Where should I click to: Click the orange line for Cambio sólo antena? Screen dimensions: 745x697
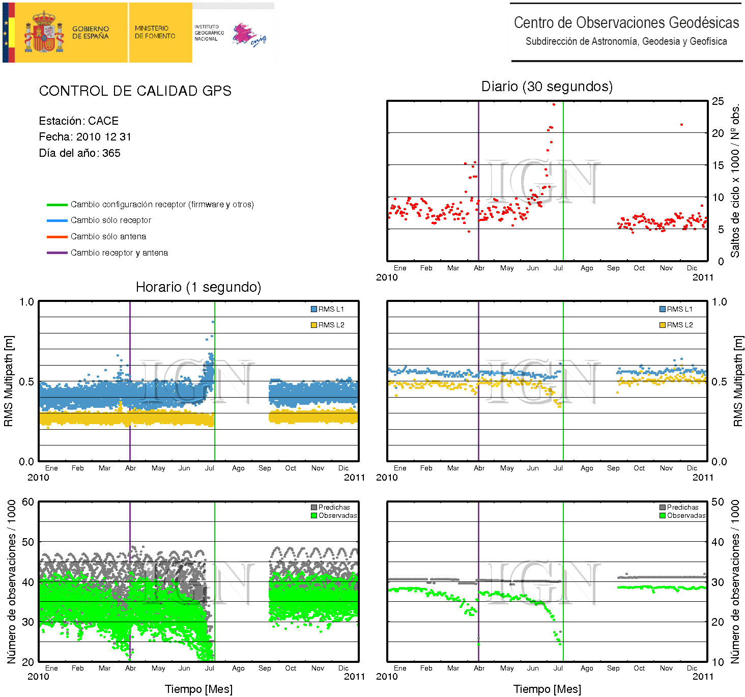[57, 237]
